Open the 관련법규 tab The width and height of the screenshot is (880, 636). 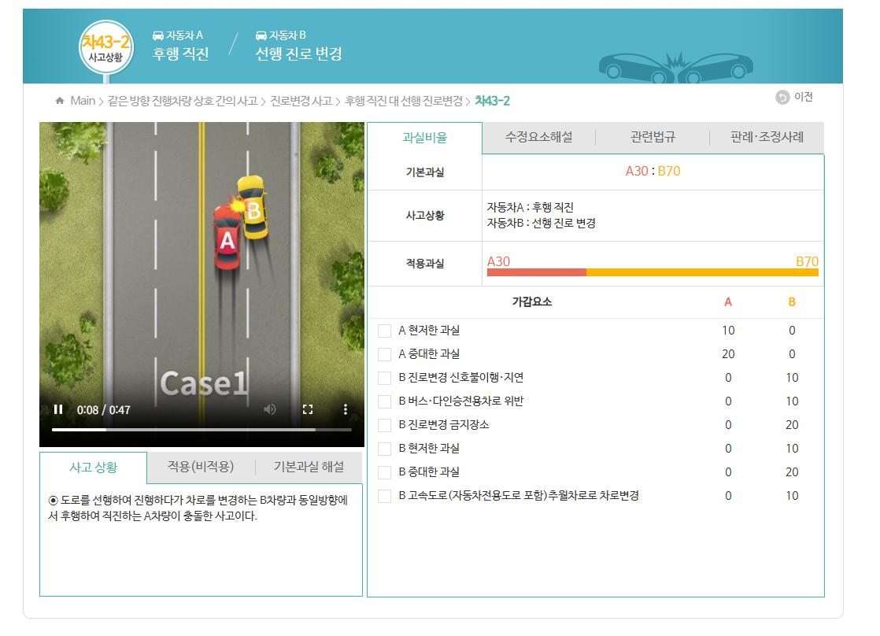coord(653,138)
